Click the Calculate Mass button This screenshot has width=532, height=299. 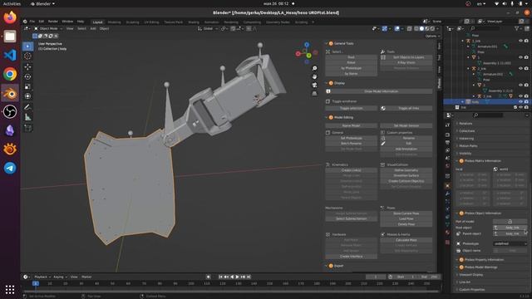point(406,240)
